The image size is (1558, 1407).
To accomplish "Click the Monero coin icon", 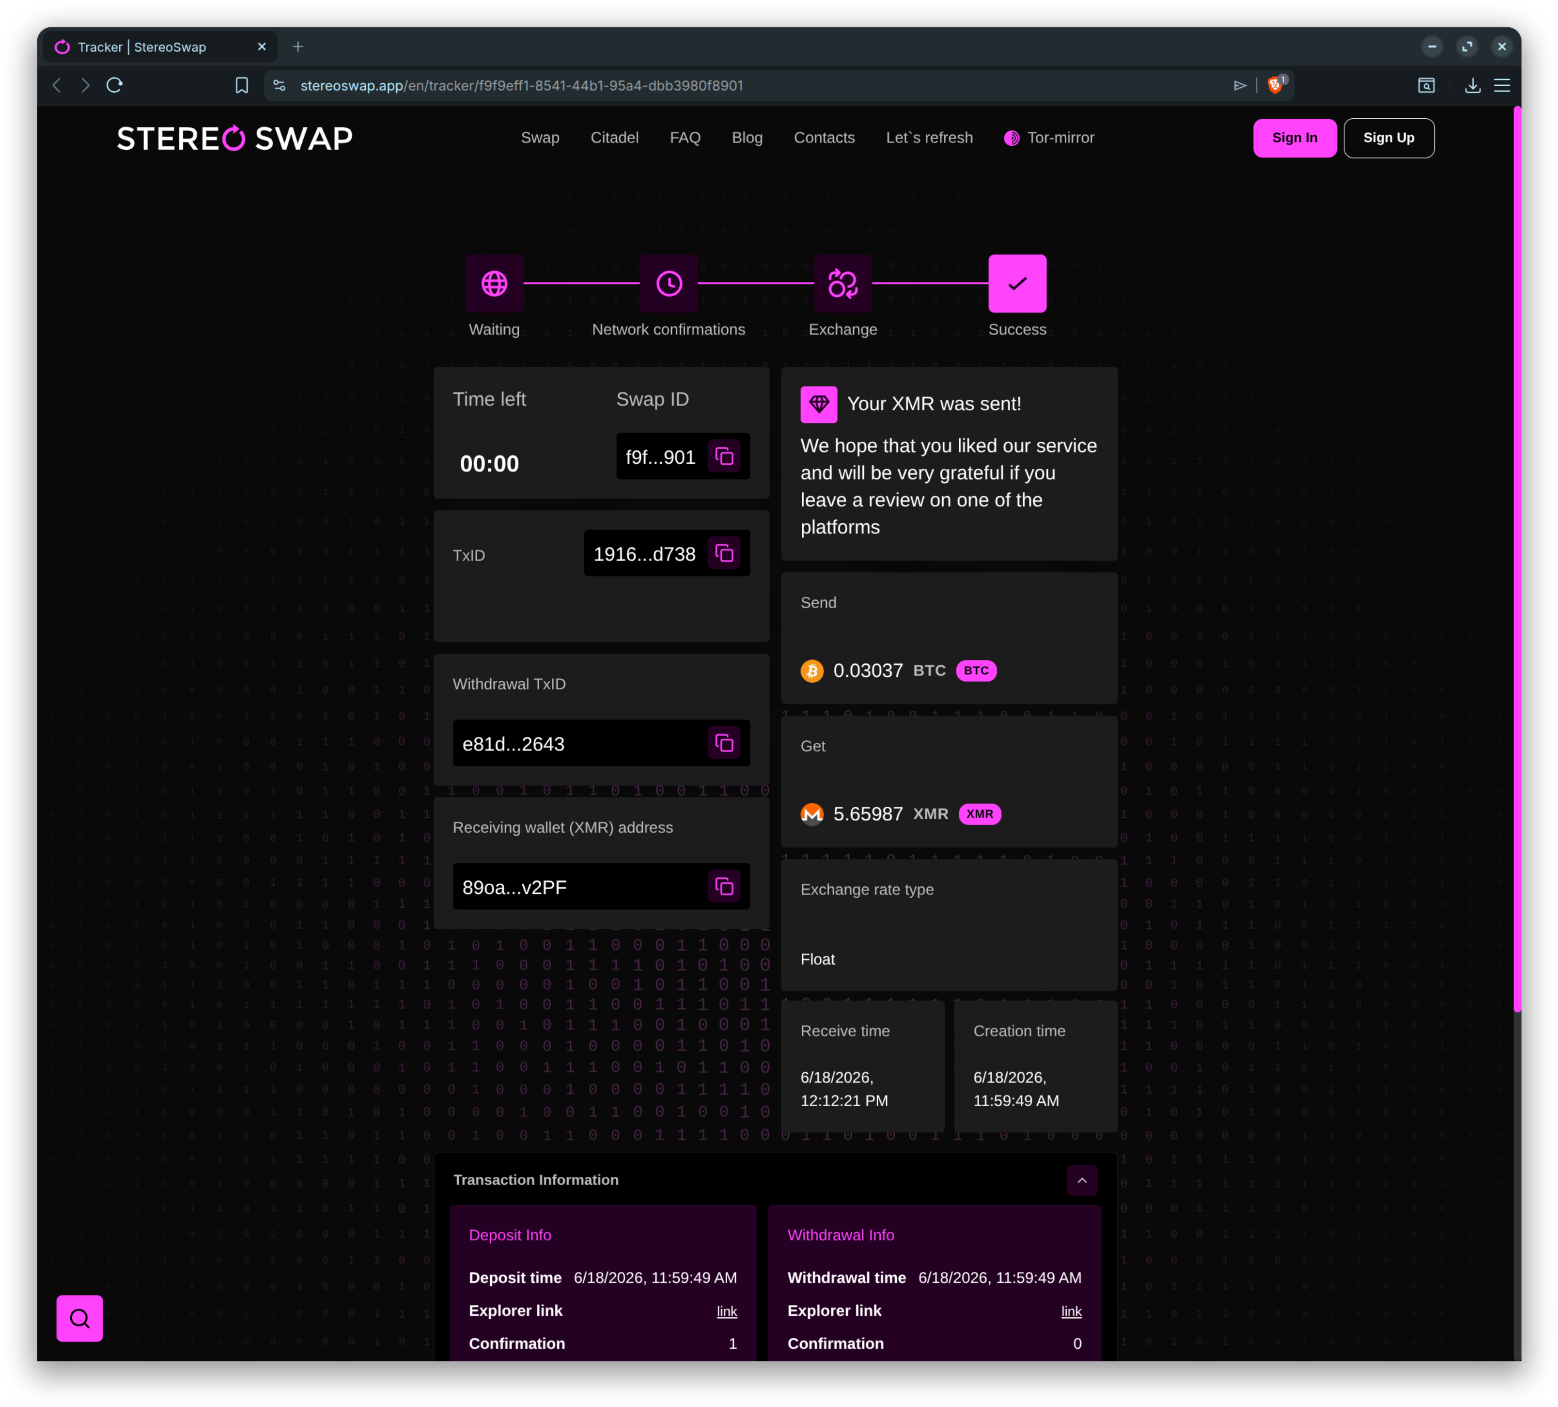I will [812, 814].
